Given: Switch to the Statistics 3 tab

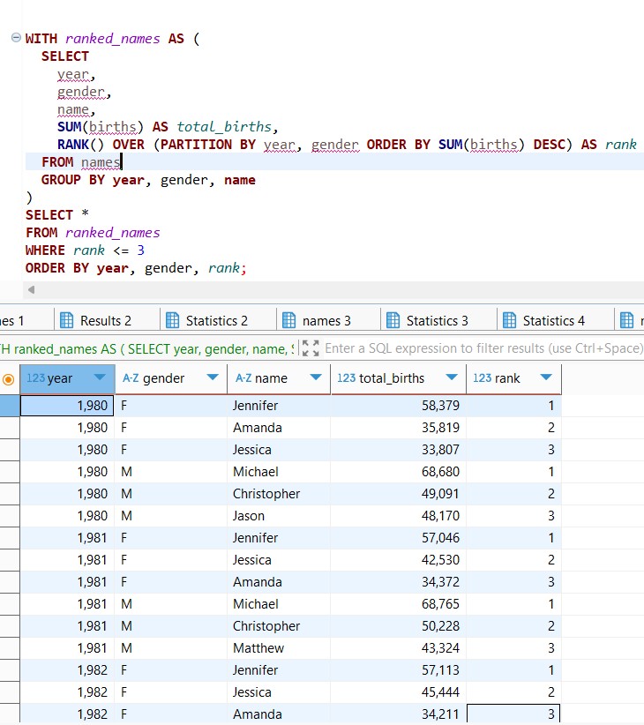Looking at the screenshot, I should tap(427, 320).
